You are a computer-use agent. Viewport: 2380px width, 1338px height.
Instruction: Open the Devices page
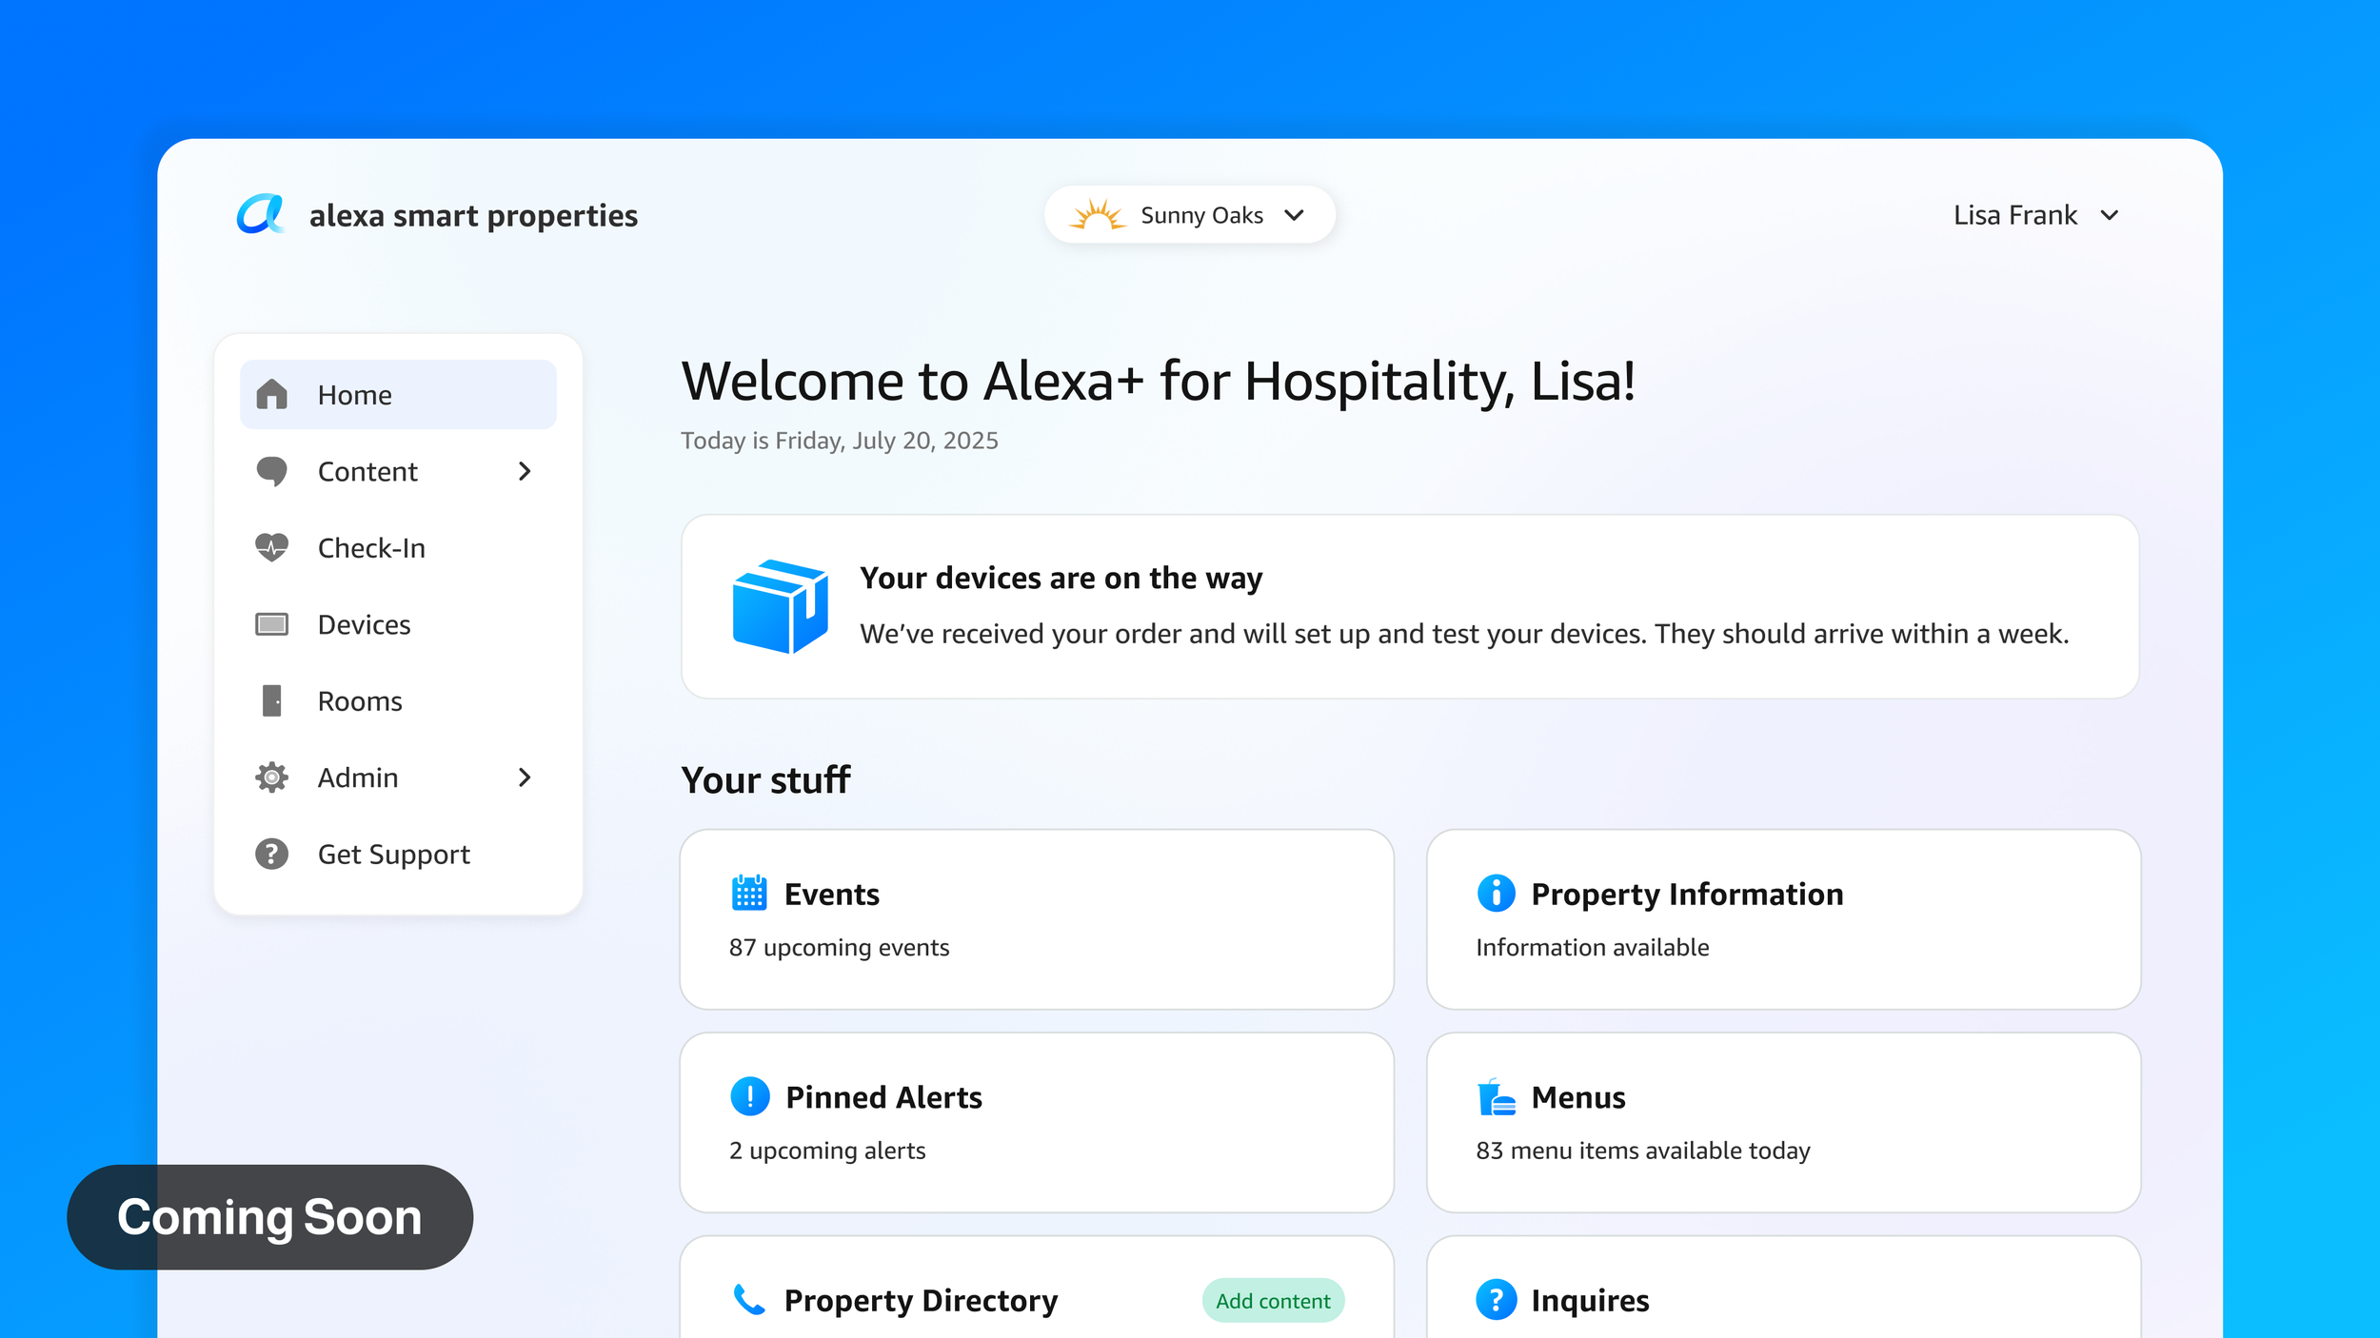[398, 624]
